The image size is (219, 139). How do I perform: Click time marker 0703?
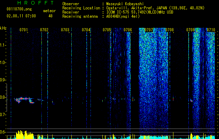(65, 30)
